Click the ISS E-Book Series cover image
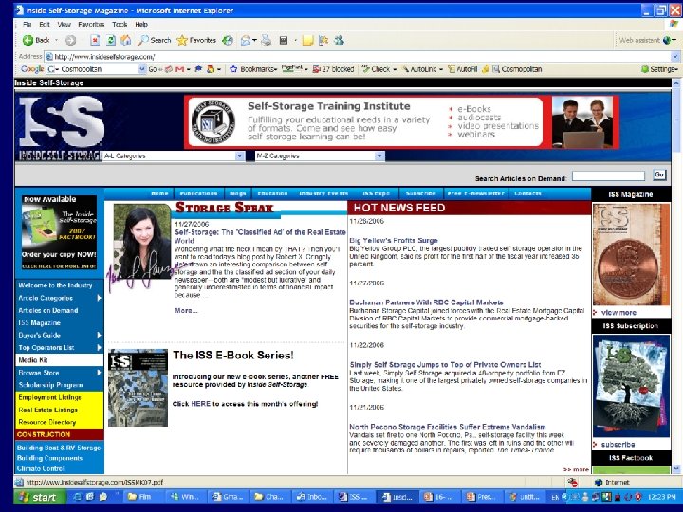Image resolution: width=683 pixels, height=512 pixels. click(x=138, y=388)
